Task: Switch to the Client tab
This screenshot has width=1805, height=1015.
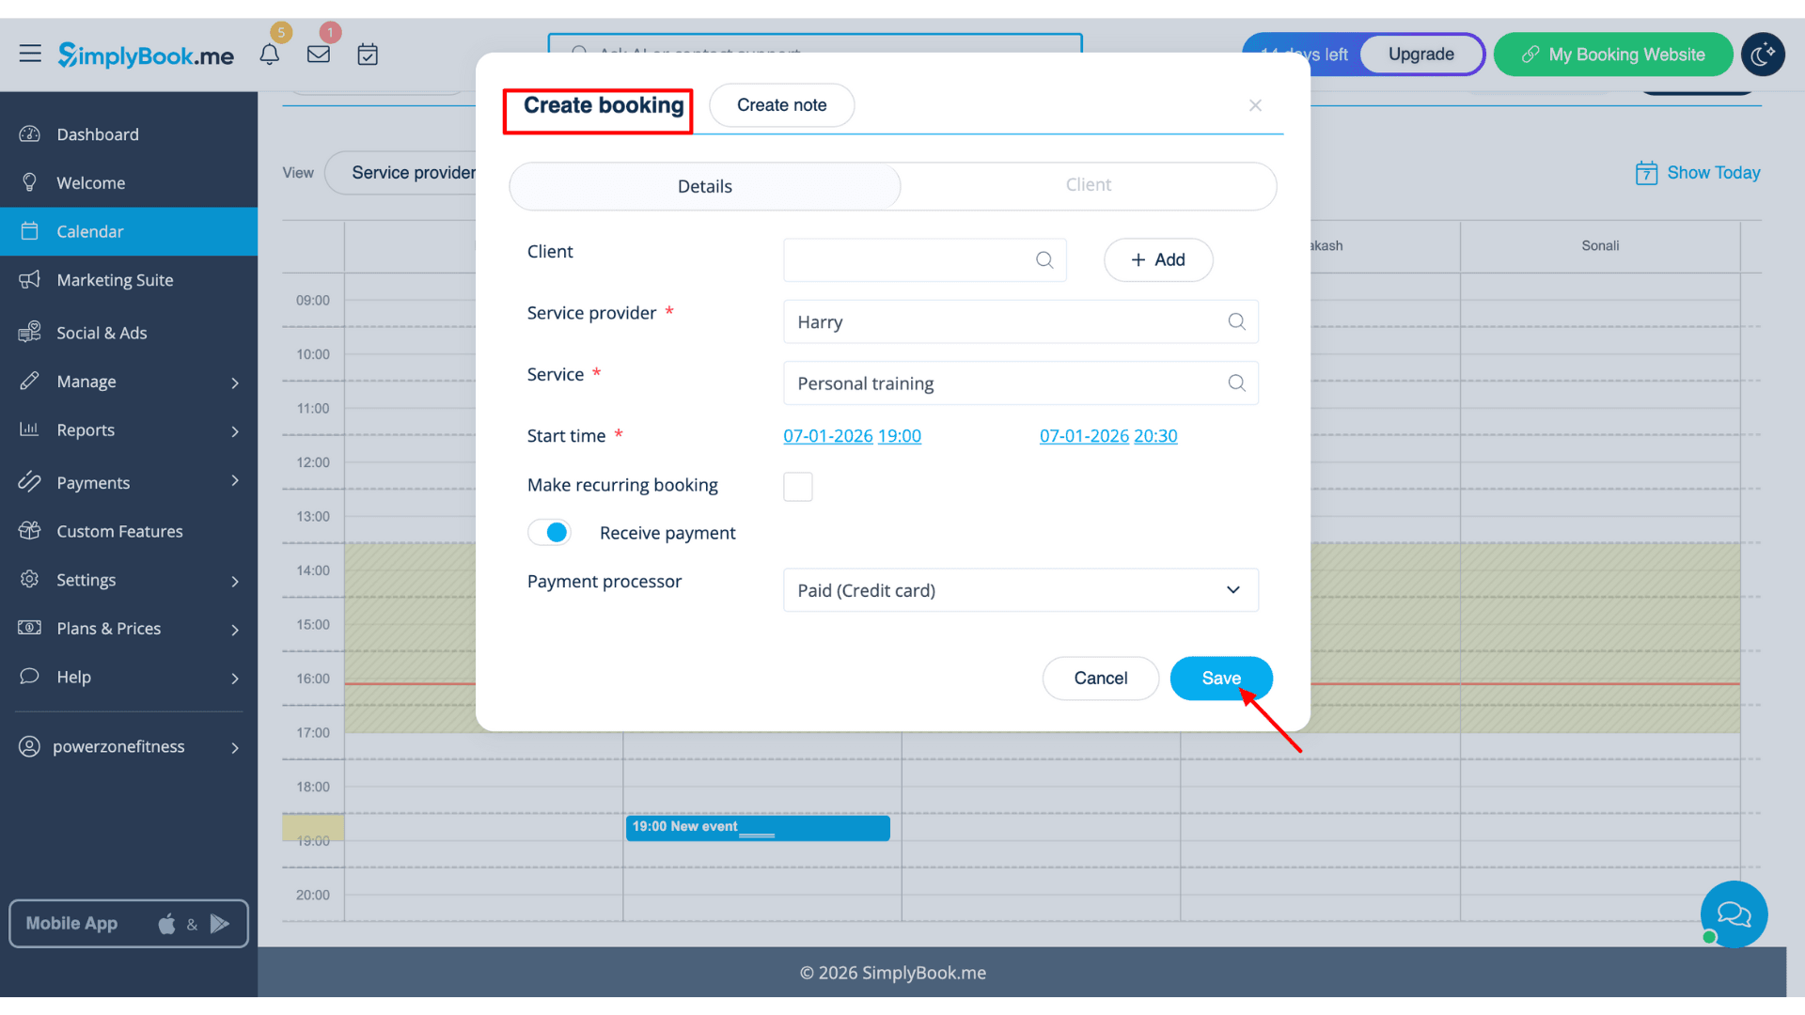Action: (x=1088, y=185)
